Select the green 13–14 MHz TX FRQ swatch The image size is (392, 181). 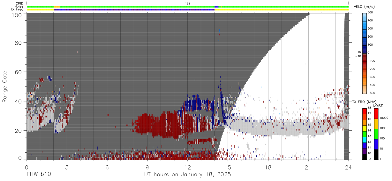click(365, 134)
